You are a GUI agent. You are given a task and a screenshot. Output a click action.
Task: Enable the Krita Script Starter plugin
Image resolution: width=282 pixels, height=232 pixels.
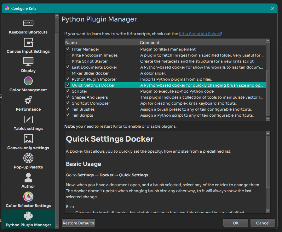(x=68, y=61)
